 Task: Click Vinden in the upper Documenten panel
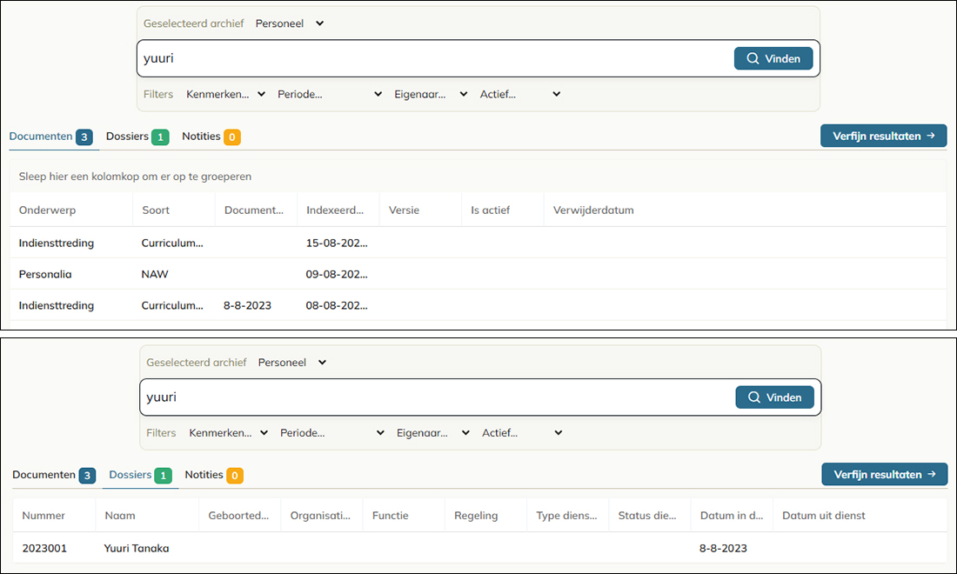(773, 58)
